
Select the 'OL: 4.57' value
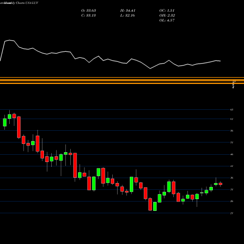coord(167,20)
